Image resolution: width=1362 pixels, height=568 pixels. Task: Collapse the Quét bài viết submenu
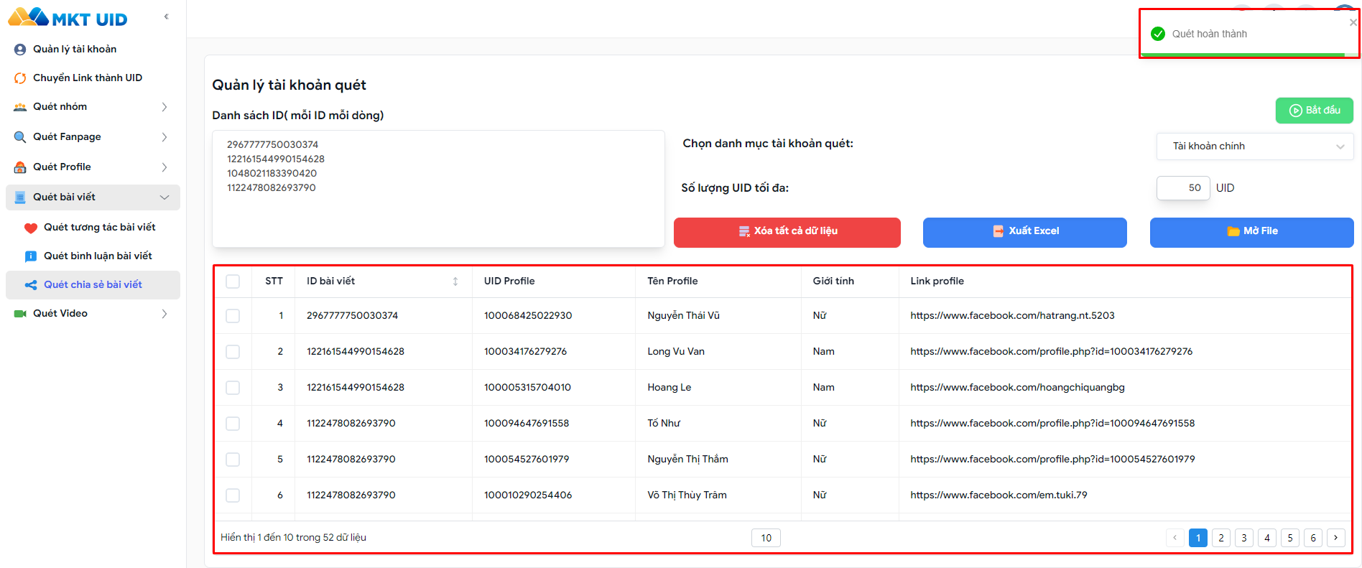coord(165,197)
